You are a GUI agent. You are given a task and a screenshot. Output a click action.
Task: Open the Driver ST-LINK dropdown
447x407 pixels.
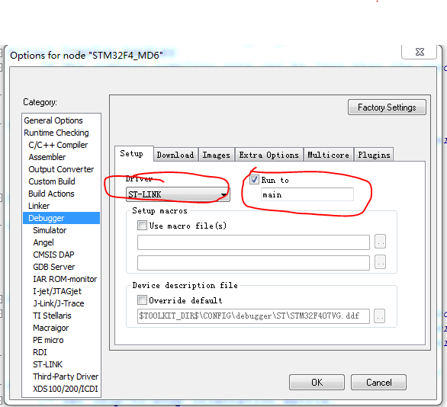178,194
